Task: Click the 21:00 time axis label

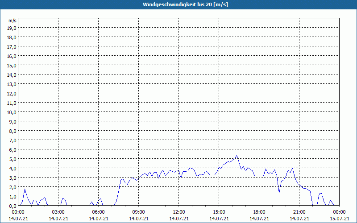Action: pyautogui.click(x=299, y=212)
